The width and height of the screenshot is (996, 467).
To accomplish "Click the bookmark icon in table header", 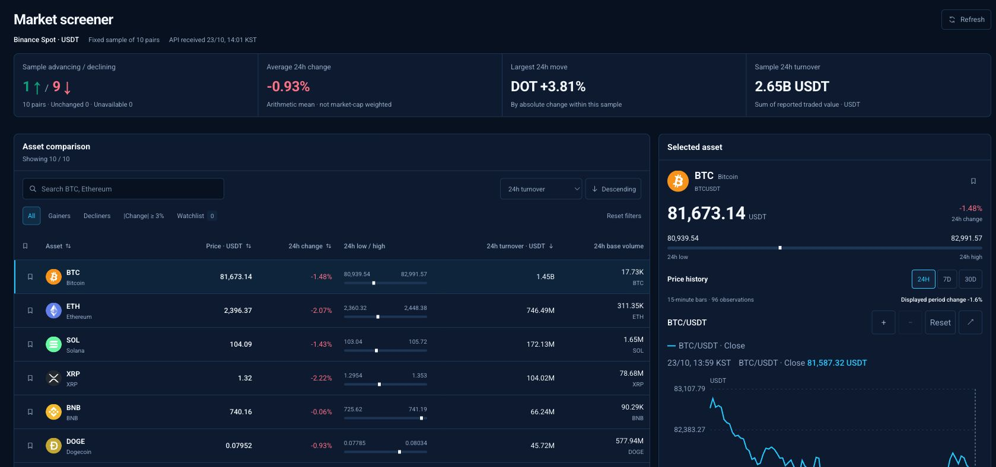I will [25, 246].
